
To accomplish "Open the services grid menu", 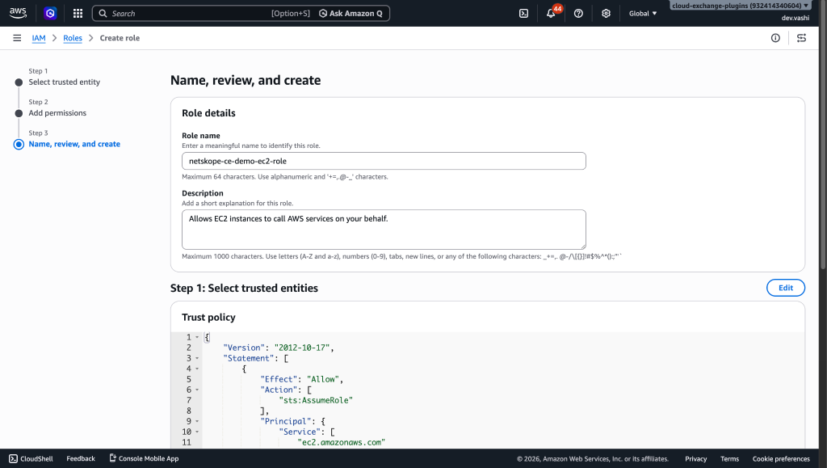I will point(78,13).
